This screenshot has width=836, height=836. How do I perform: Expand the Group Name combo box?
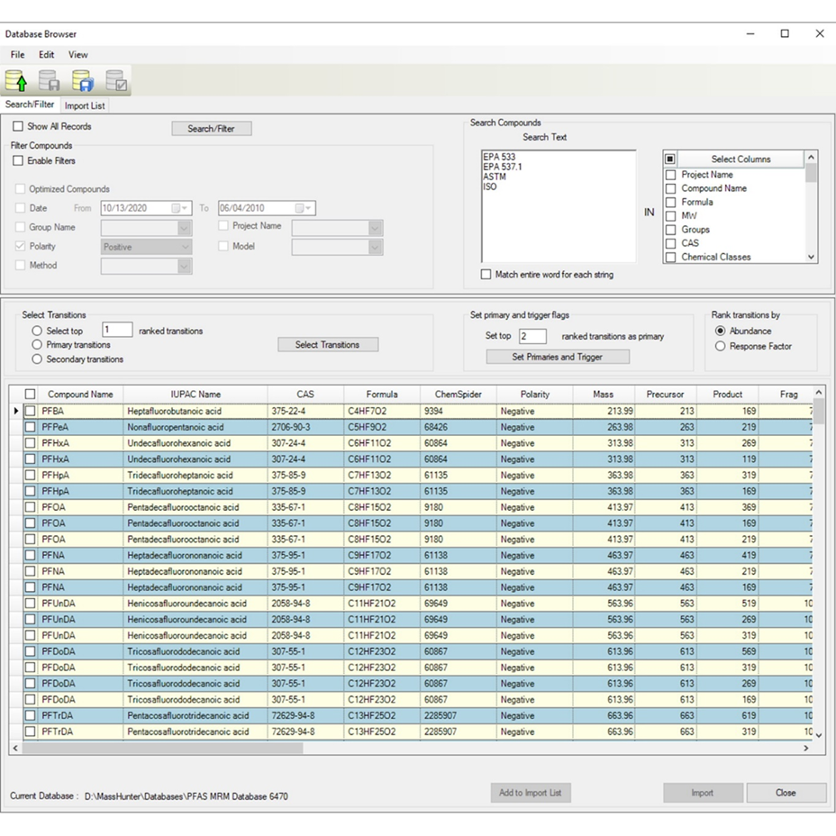[185, 228]
